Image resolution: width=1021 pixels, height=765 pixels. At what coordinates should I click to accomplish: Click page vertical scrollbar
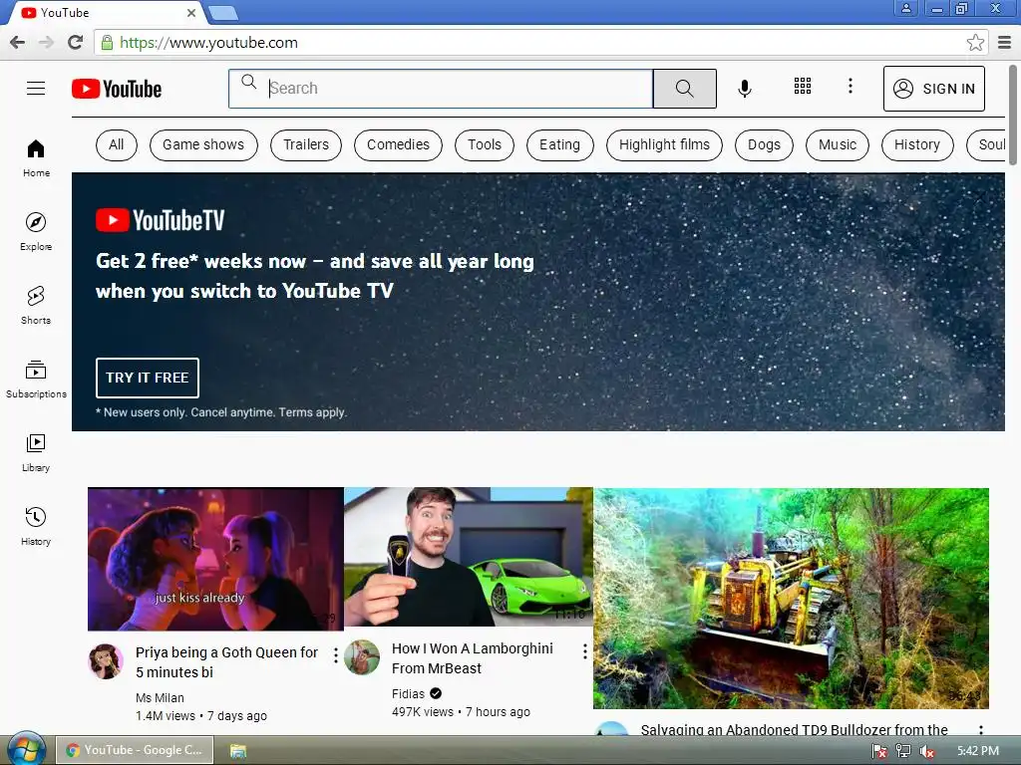pos(1013,115)
